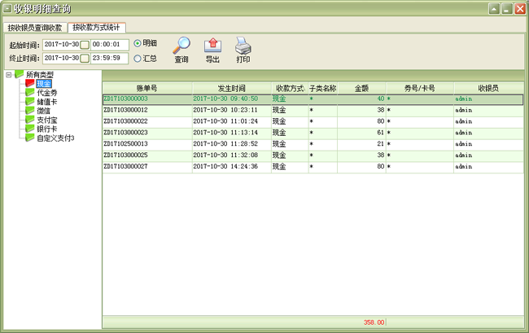Select 银行卡 in the payment type tree
Viewport: 529px width, 333px height.
pyautogui.click(x=46, y=129)
